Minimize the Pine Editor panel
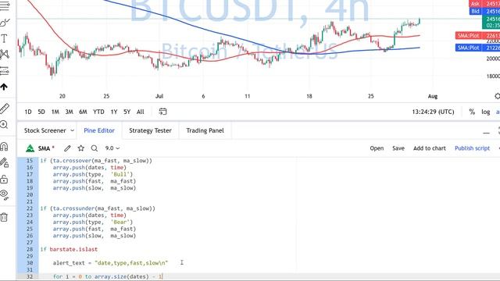The image size is (500, 281). click(486, 133)
